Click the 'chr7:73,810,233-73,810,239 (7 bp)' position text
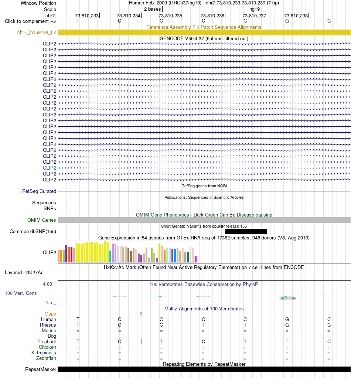Image resolution: width=351 pixels, height=378 pixels. [242, 3]
